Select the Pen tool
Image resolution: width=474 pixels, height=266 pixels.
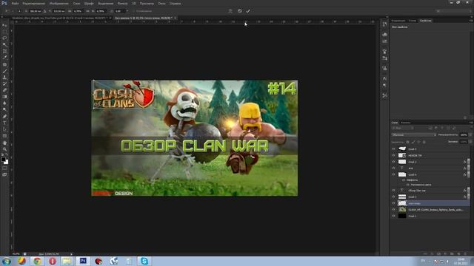coord(4,117)
